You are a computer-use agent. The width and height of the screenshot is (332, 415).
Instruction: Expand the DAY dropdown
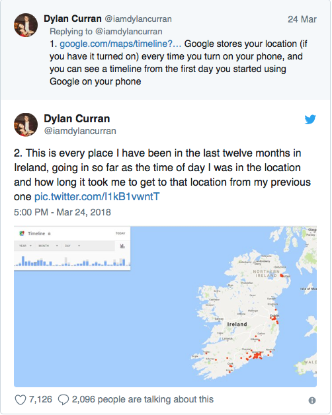tap(72, 246)
